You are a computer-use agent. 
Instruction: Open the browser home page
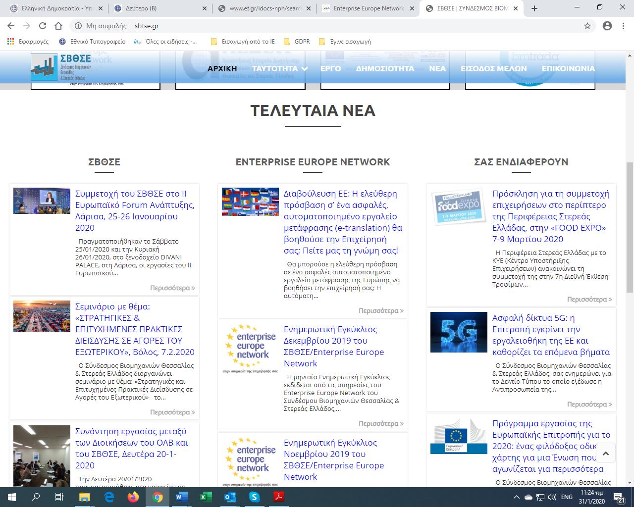[x=58, y=26]
